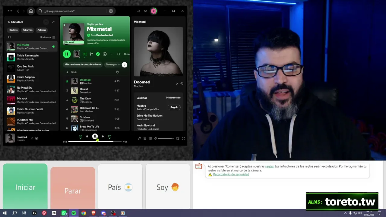Pause the Mix metal playlist with green button

[x=67, y=54]
